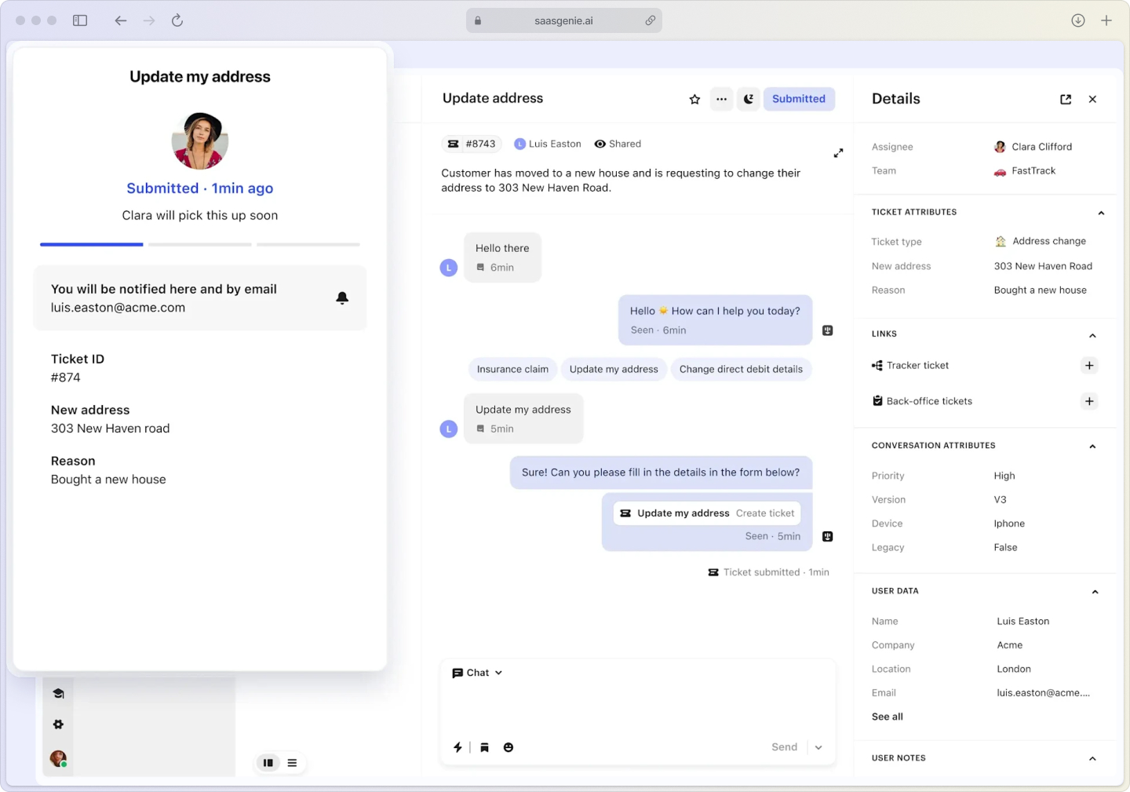Change the Submitted ticket status
The image size is (1130, 792).
[799, 99]
